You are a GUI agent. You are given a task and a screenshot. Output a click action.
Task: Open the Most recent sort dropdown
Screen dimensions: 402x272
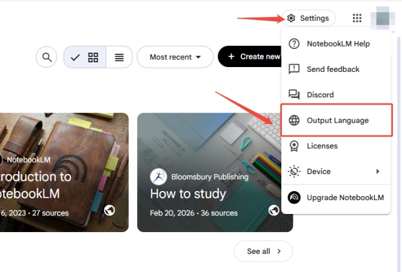pyautogui.click(x=175, y=57)
